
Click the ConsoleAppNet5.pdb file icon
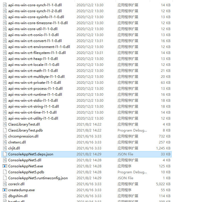tap(5, 172)
